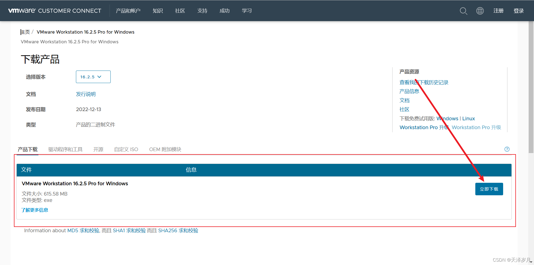Open the SHA256 求和校验 link
Image resolution: width=534 pixels, height=265 pixels.
coord(178,231)
